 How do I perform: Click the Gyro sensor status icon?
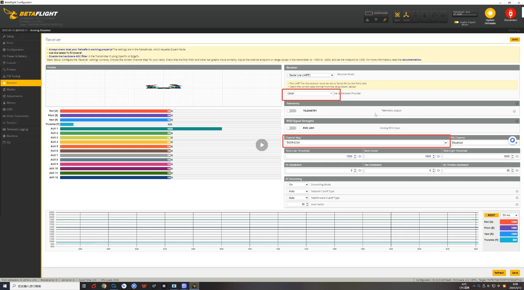tap(397, 16)
